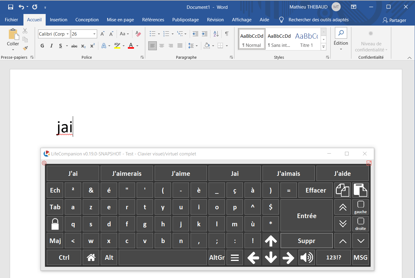Expand the Styles gallery more arrow
Screen dimensions: 415x278
(324, 47)
